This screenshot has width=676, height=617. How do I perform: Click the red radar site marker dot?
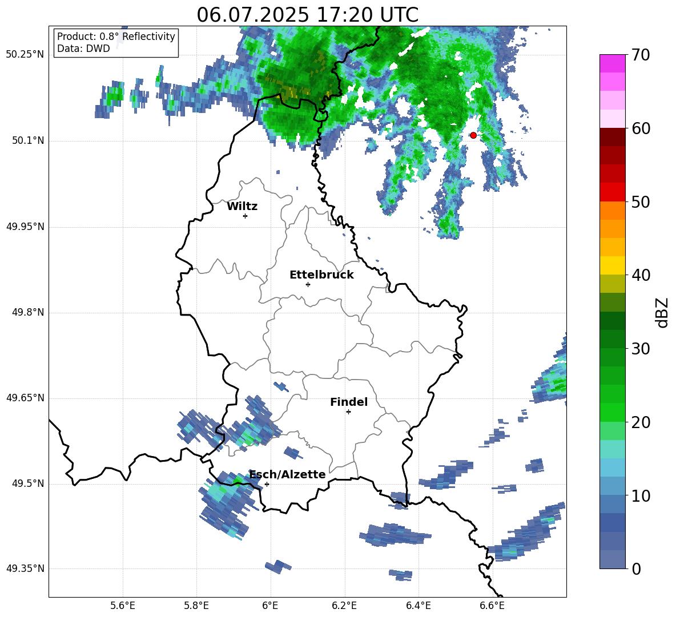point(473,135)
